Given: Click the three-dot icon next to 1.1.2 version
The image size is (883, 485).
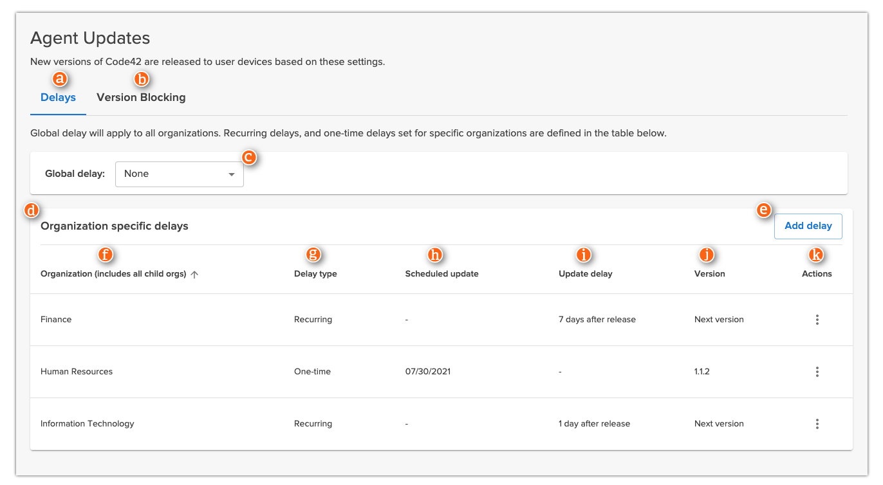Looking at the screenshot, I should tap(817, 371).
